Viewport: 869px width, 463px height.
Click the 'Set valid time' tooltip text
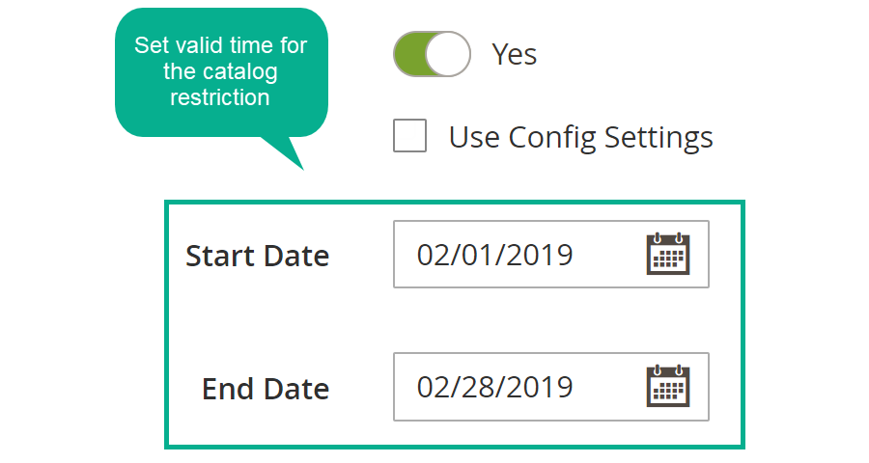220,71
